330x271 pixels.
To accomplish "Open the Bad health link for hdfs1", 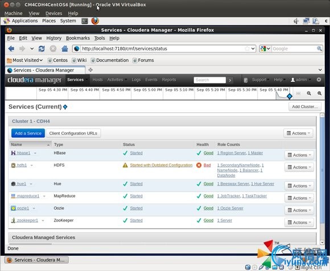I will tap(207, 165).
